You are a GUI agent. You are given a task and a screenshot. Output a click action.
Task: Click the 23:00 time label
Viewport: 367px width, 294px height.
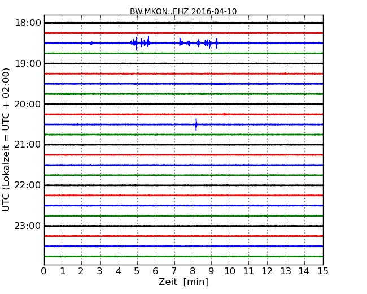28,226
